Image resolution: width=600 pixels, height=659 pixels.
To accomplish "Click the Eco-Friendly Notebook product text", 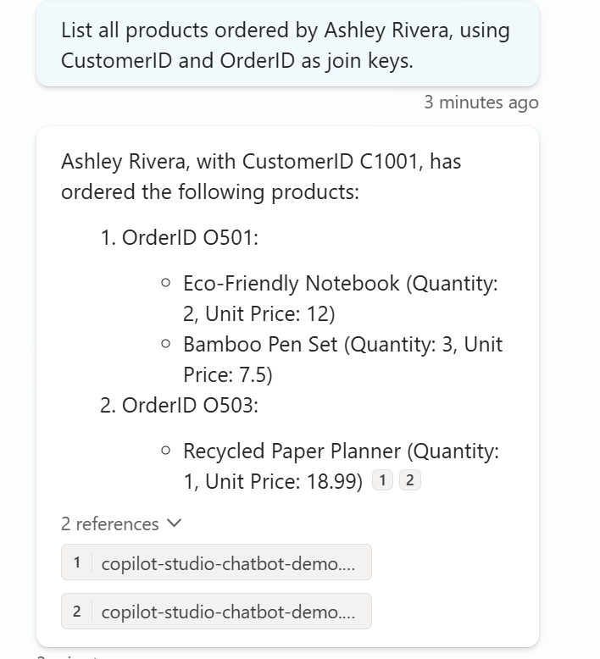I will (x=291, y=283).
